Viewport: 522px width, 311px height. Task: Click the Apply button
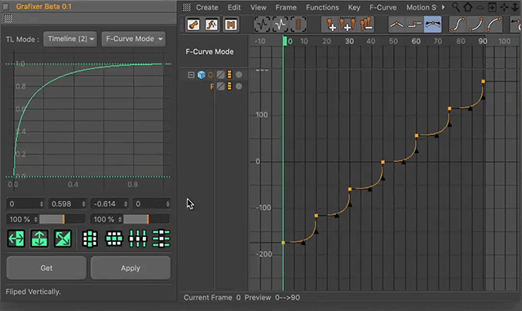[130, 268]
